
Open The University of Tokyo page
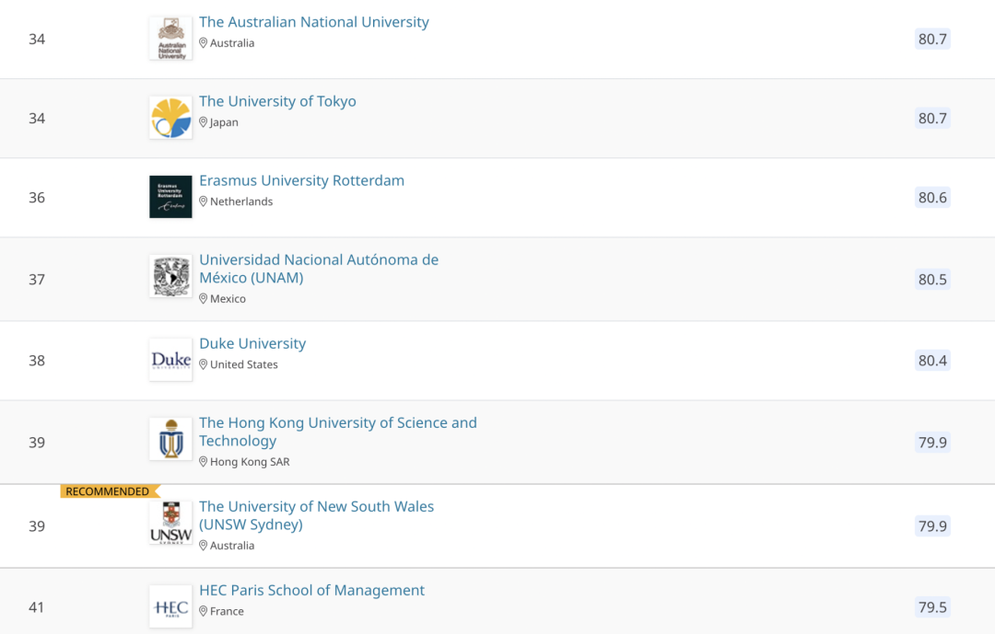tap(277, 101)
